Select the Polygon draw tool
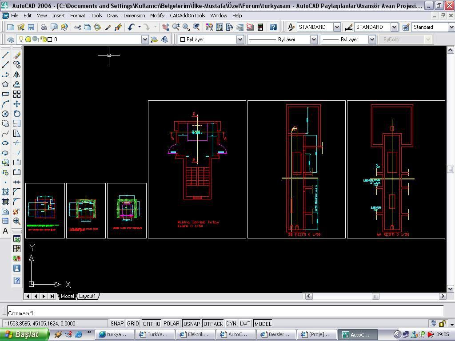This screenshot has width=455, height=341. (5, 84)
